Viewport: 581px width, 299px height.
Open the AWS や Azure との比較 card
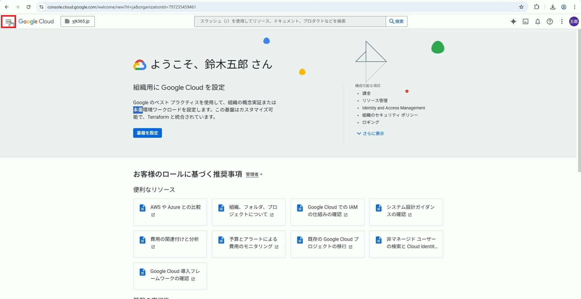pyautogui.click(x=170, y=212)
